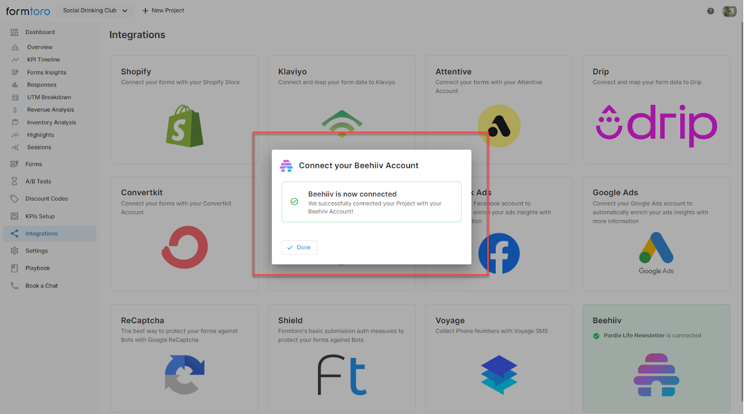Open Highlights in the sidebar
The image size is (745, 414).
click(x=41, y=135)
